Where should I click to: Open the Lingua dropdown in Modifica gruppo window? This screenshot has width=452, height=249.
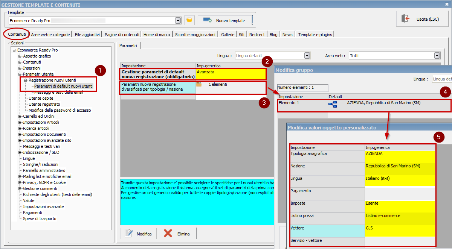pos(441,79)
